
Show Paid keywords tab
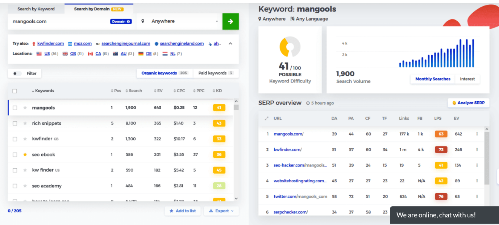click(x=216, y=73)
